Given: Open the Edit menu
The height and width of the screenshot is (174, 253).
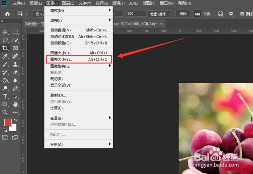Looking at the screenshot, I should click(36, 3).
